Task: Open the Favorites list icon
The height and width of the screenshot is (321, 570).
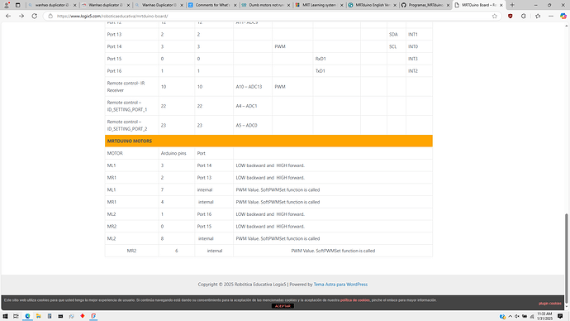Action: [538, 16]
